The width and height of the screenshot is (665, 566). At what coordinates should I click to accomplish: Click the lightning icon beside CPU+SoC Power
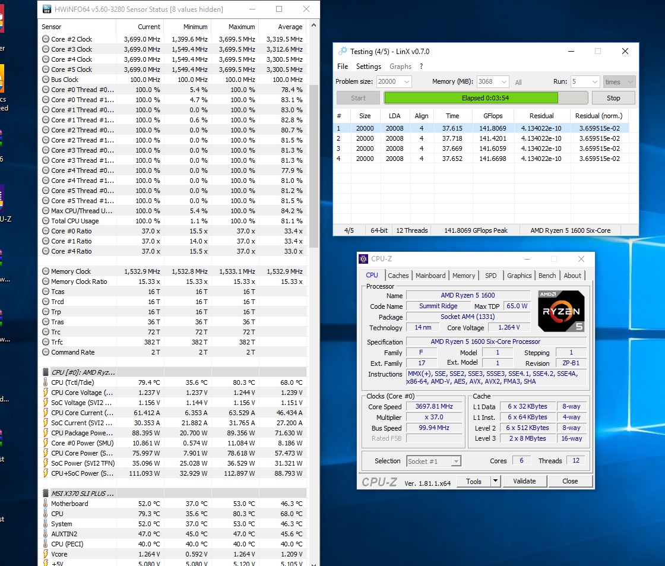(x=45, y=473)
